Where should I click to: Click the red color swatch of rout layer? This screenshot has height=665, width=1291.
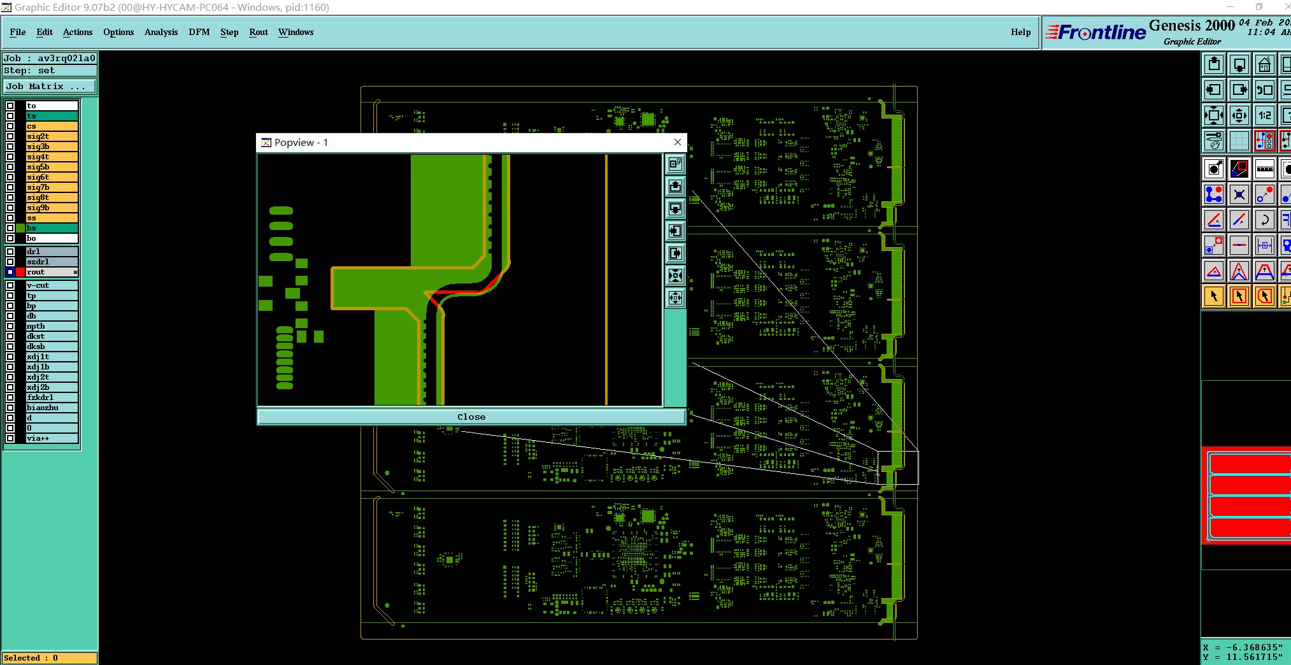[20, 272]
